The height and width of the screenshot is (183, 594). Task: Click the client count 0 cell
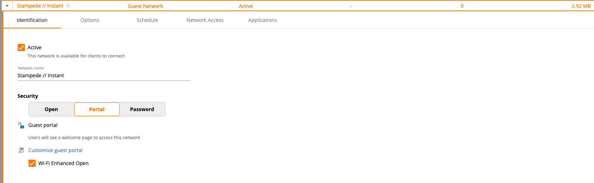(x=462, y=6)
